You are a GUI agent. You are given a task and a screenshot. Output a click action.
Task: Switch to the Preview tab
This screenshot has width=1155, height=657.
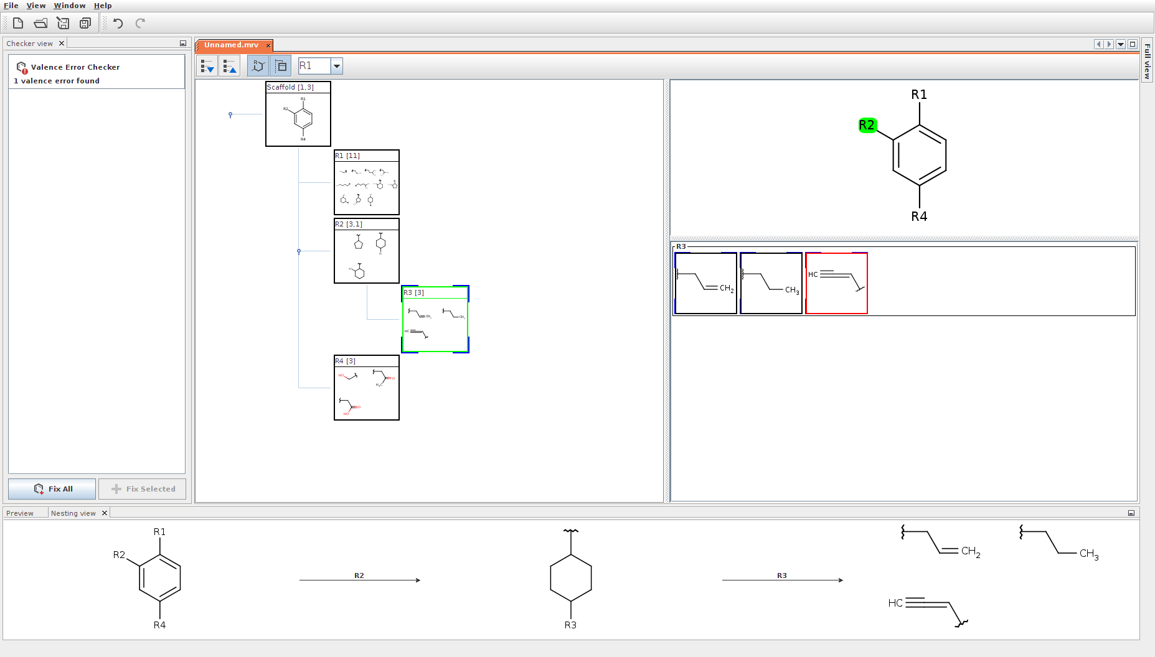click(x=20, y=513)
